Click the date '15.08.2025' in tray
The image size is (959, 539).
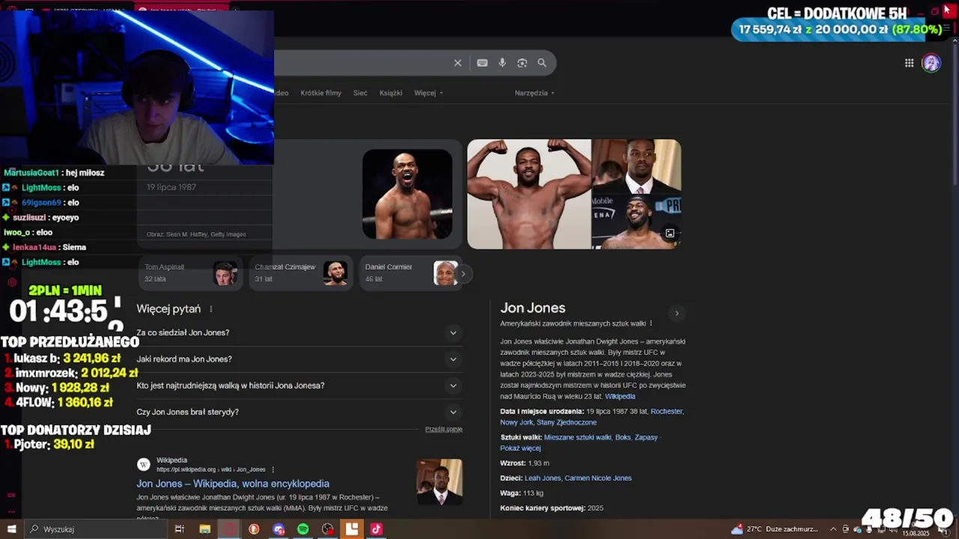(916, 534)
